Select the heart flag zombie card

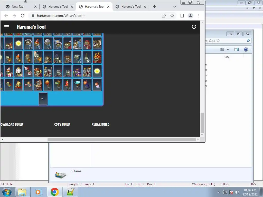[28, 71]
